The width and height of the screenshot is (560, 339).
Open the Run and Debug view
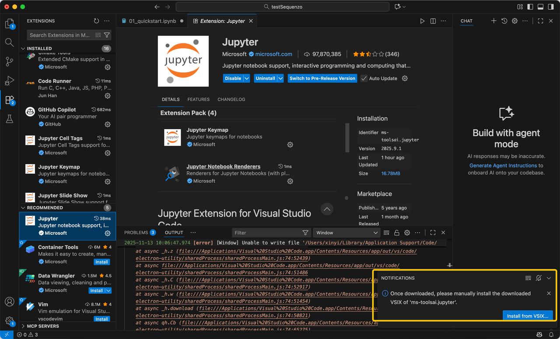9,81
